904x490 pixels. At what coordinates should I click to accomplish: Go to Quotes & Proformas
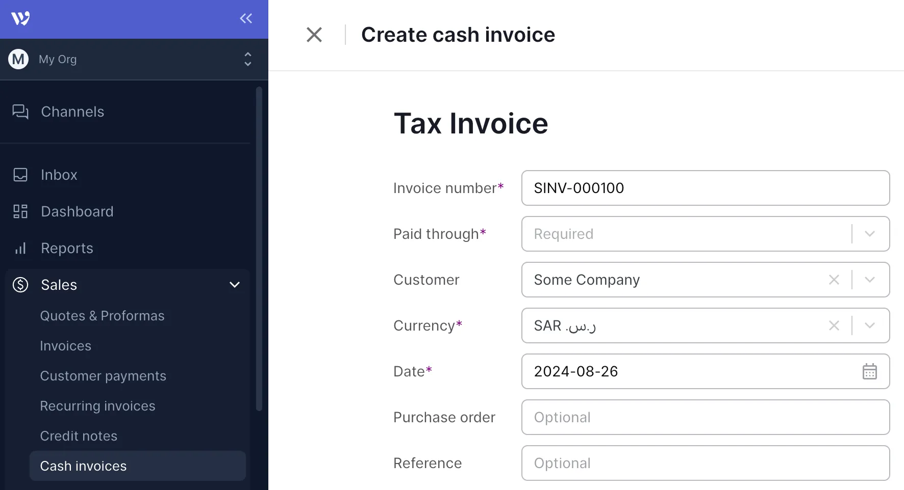[102, 316]
